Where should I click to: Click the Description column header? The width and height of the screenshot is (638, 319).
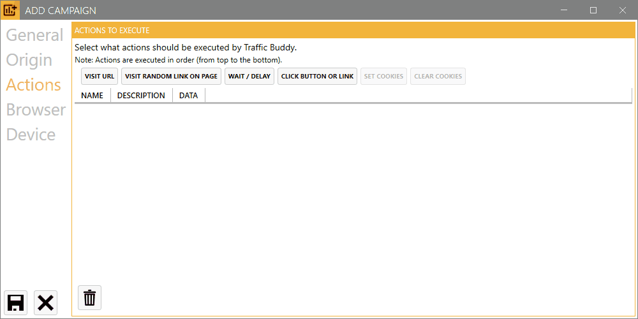141,96
